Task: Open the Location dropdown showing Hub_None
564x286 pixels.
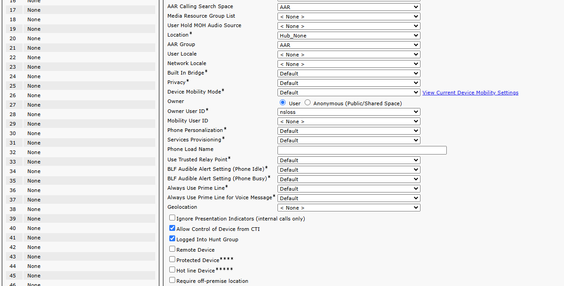Action: point(349,35)
